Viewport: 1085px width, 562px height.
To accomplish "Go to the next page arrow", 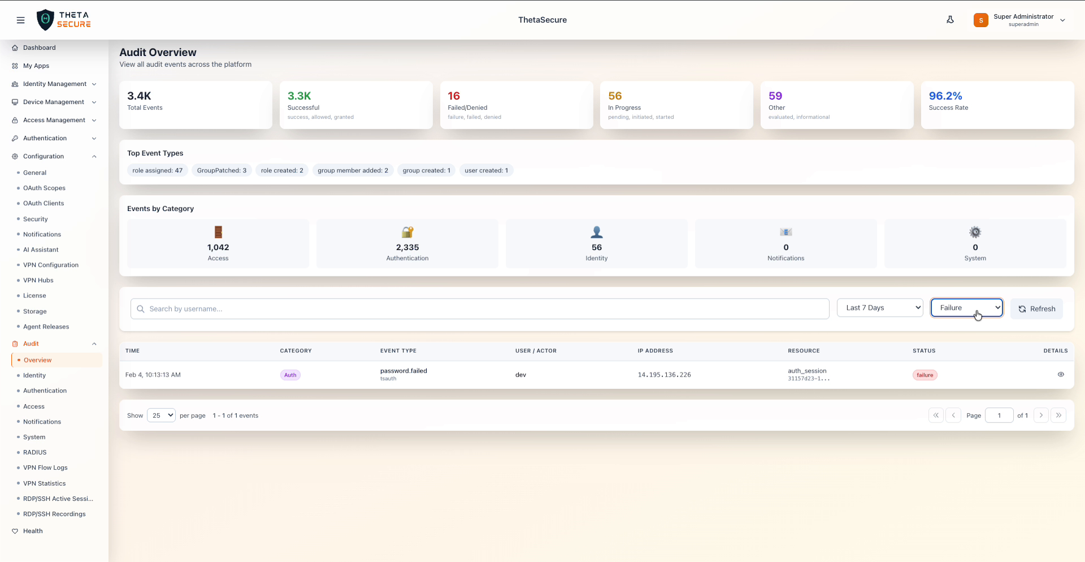I will 1041,415.
